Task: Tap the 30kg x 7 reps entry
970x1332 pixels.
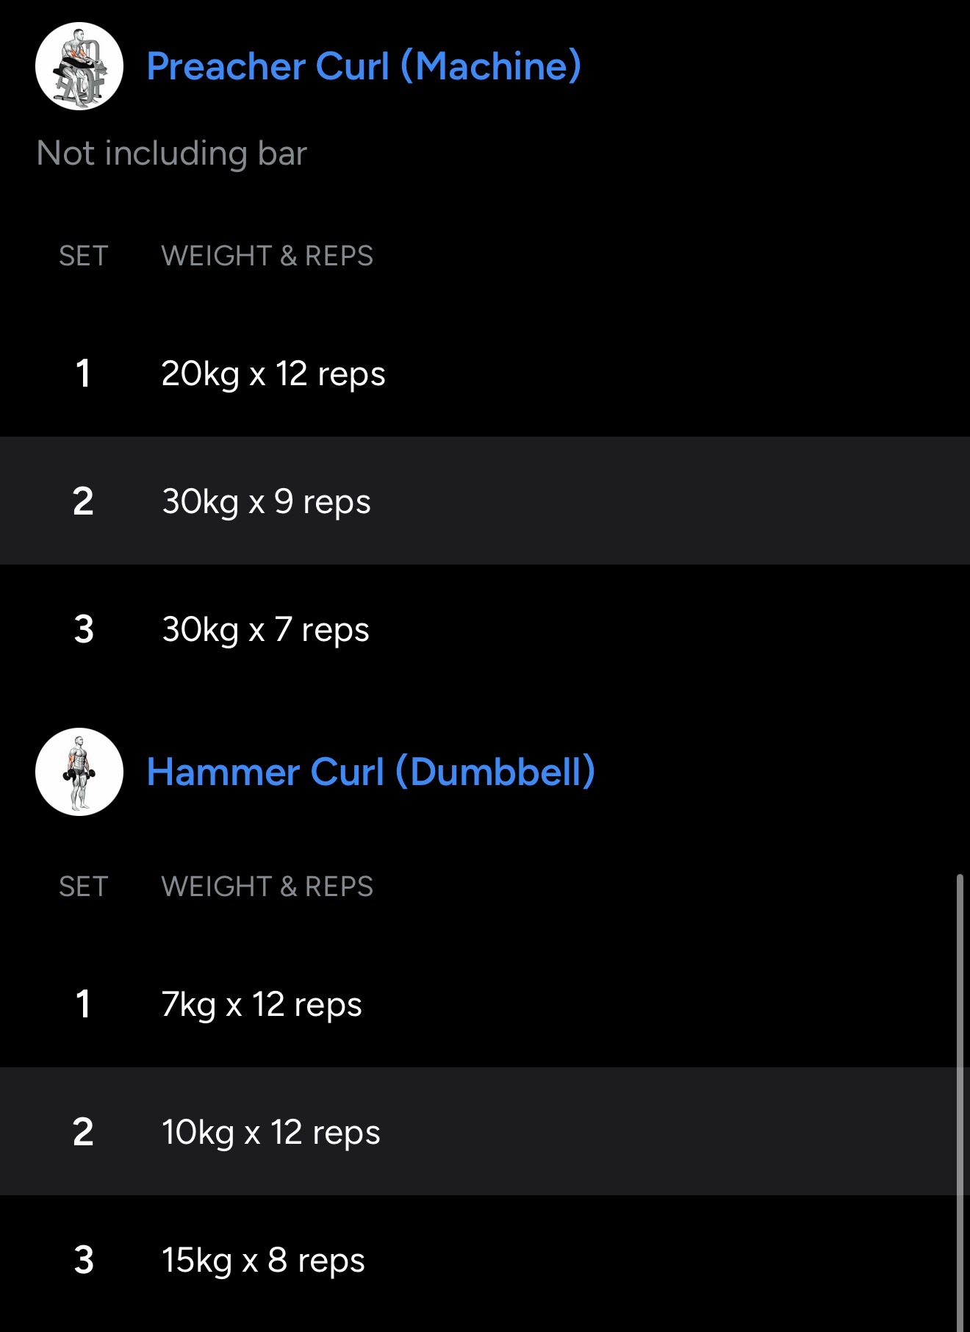Action: (265, 629)
